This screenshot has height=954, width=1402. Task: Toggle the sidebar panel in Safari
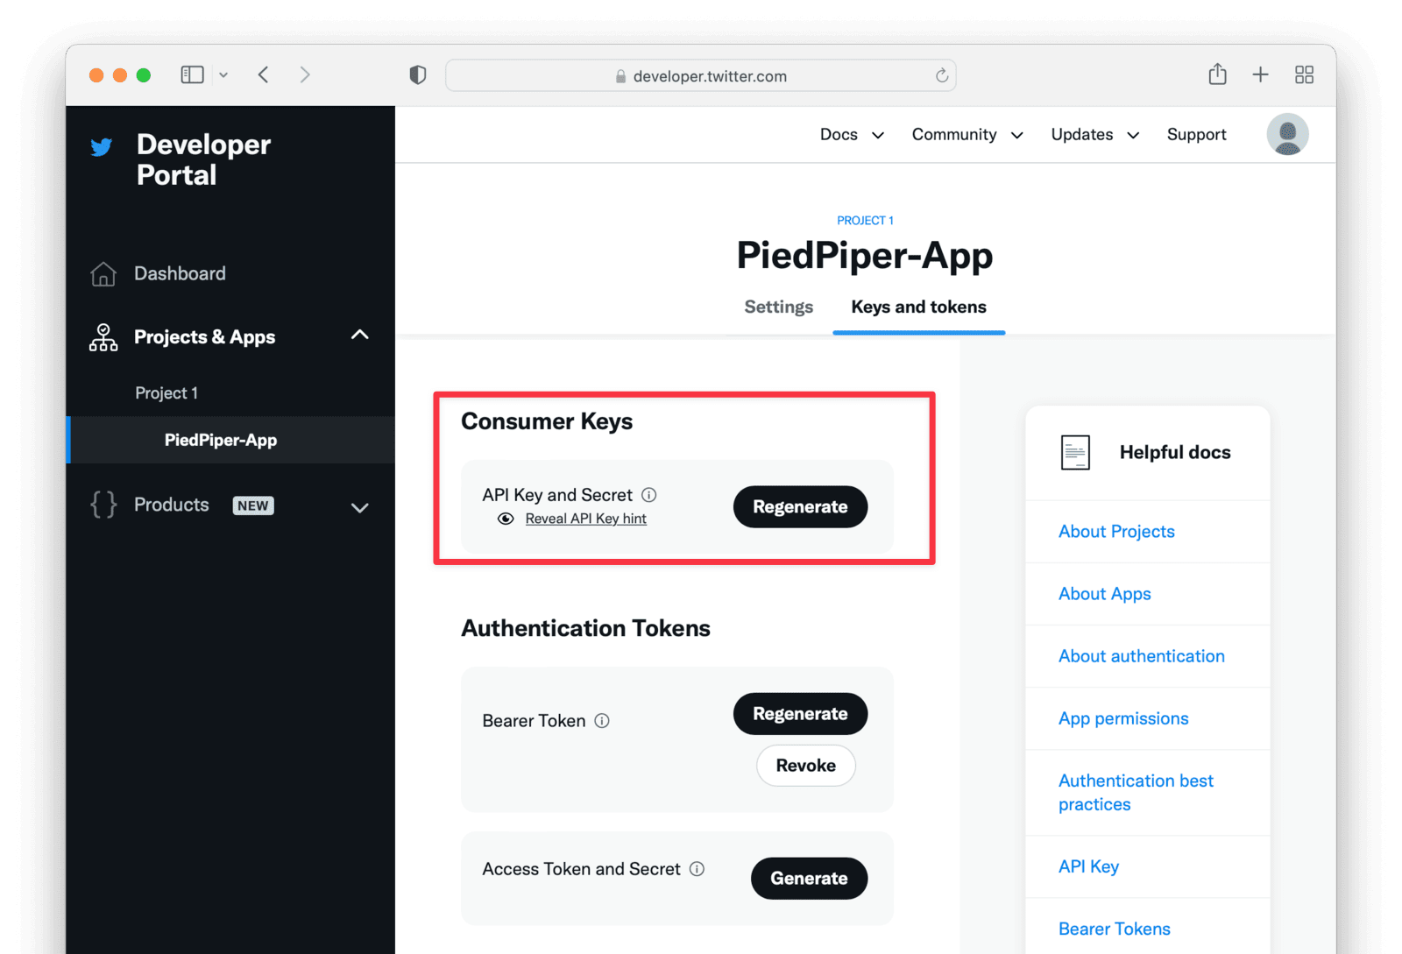pos(192,74)
